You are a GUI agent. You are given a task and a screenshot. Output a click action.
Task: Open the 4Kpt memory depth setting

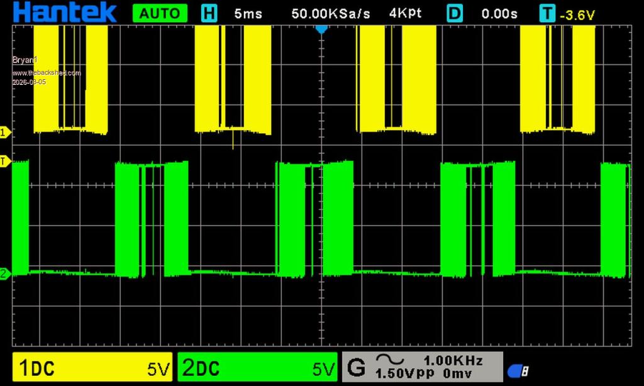(x=405, y=13)
